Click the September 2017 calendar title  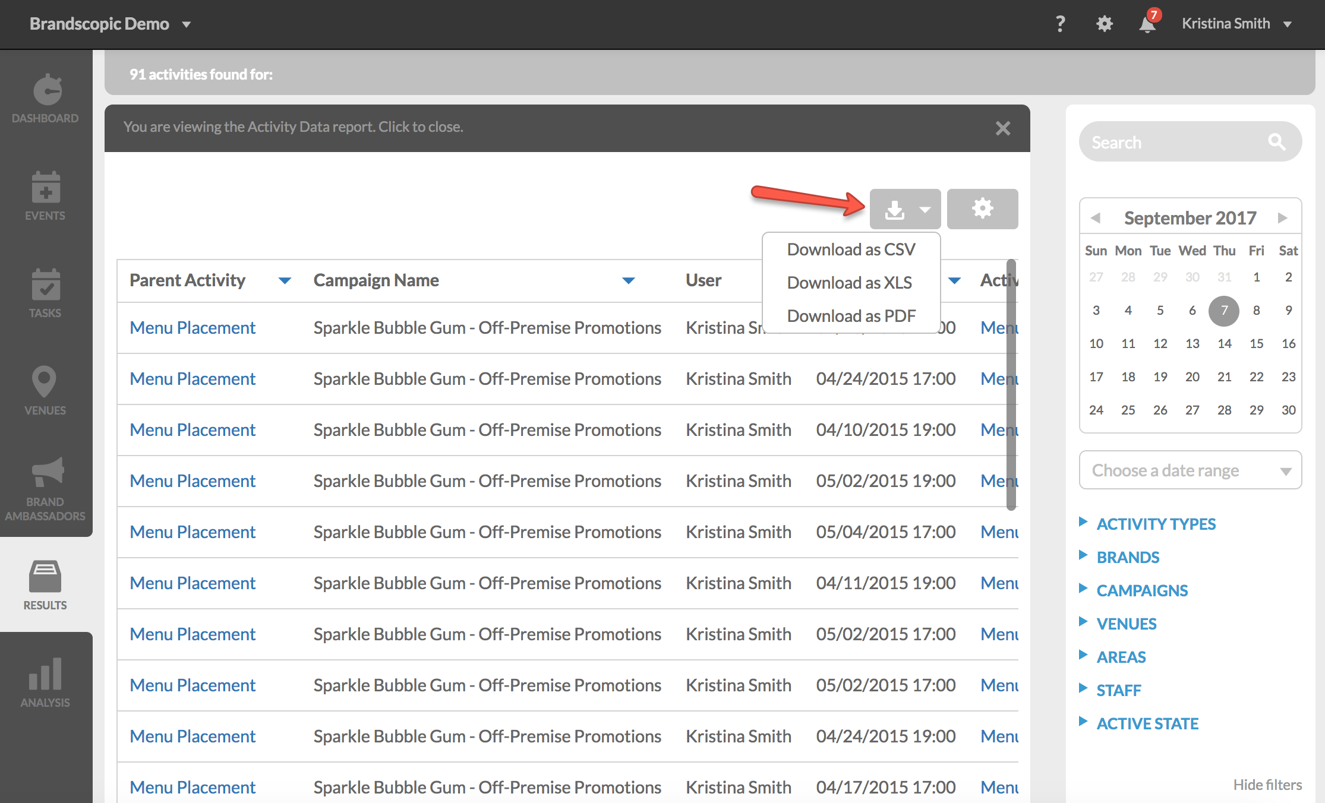[x=1190, y=218]
